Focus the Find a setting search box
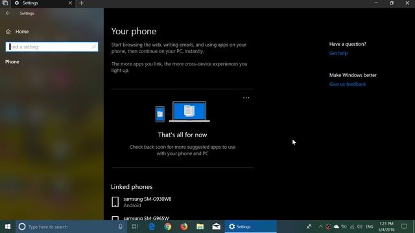 52,47
